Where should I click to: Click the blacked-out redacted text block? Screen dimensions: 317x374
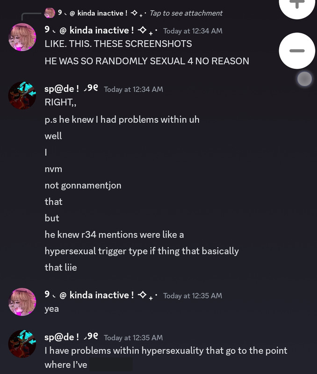111,364
